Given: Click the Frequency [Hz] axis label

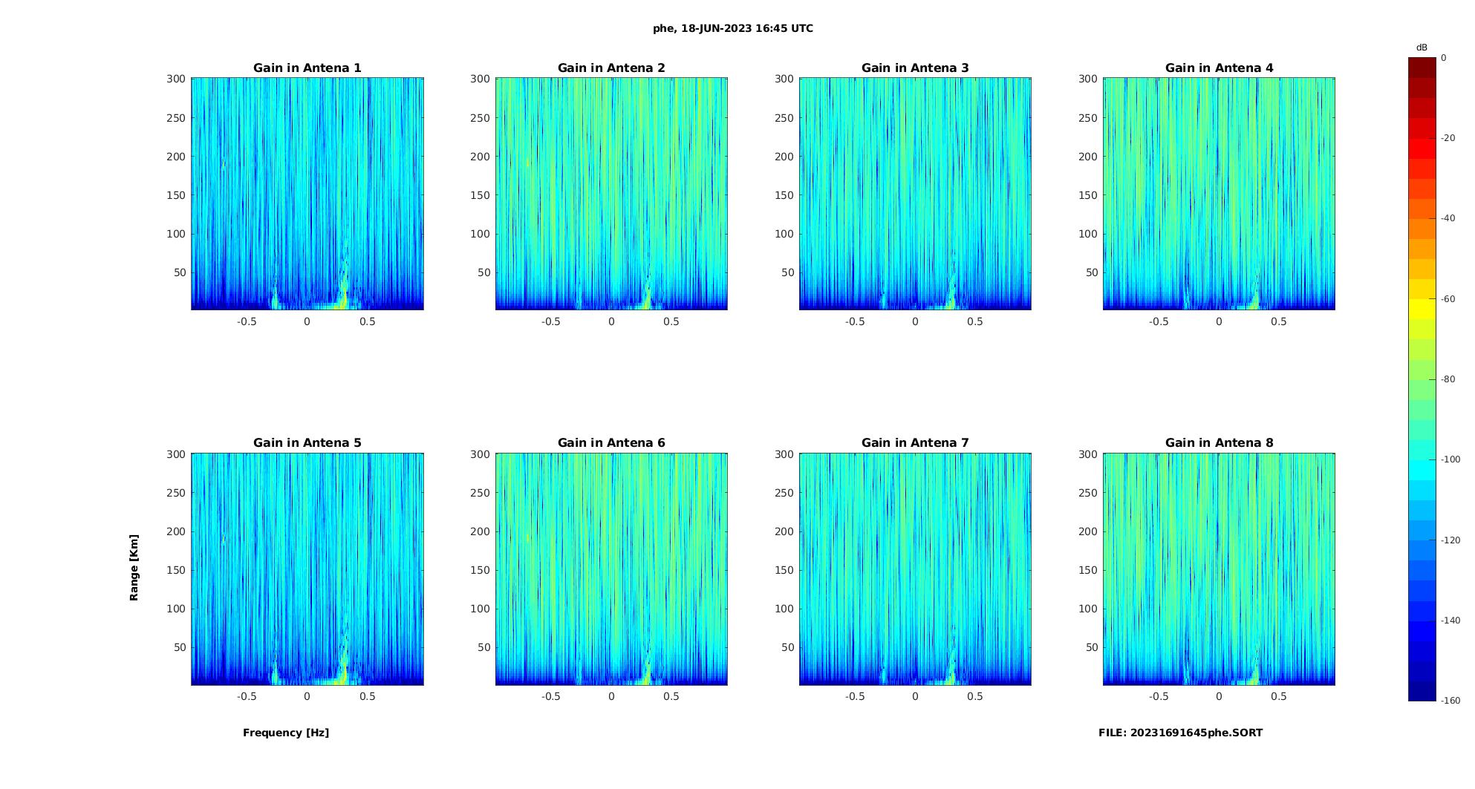Looking at the screenshot, I should pyautogui.click(x=286, y=733).
